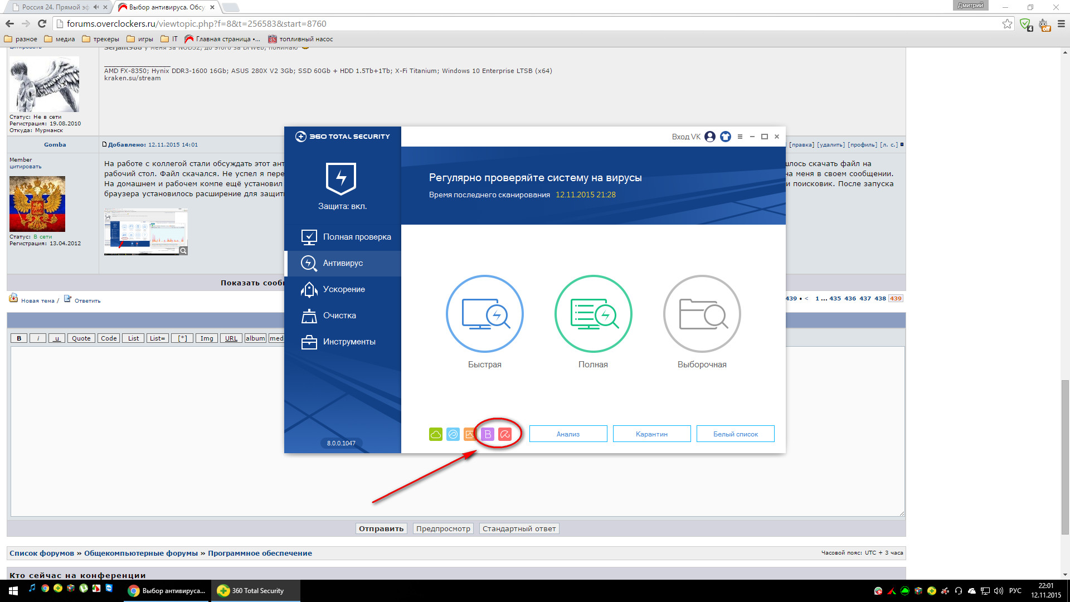Open the attached screenshot thumbnail
Image resolution: width=1070 pixels, height=602 pixels.
click(145, 232)
